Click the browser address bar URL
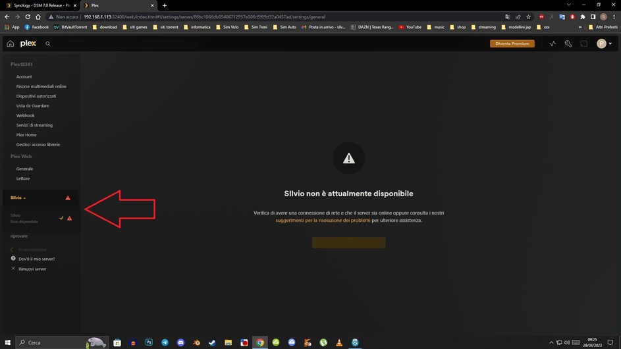The image size is (621, 349). click(x=204, y=16)
